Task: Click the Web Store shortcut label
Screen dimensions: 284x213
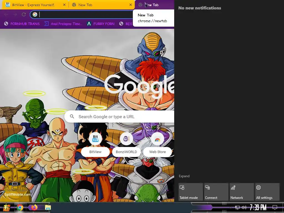Action: [x=158, y=152]
